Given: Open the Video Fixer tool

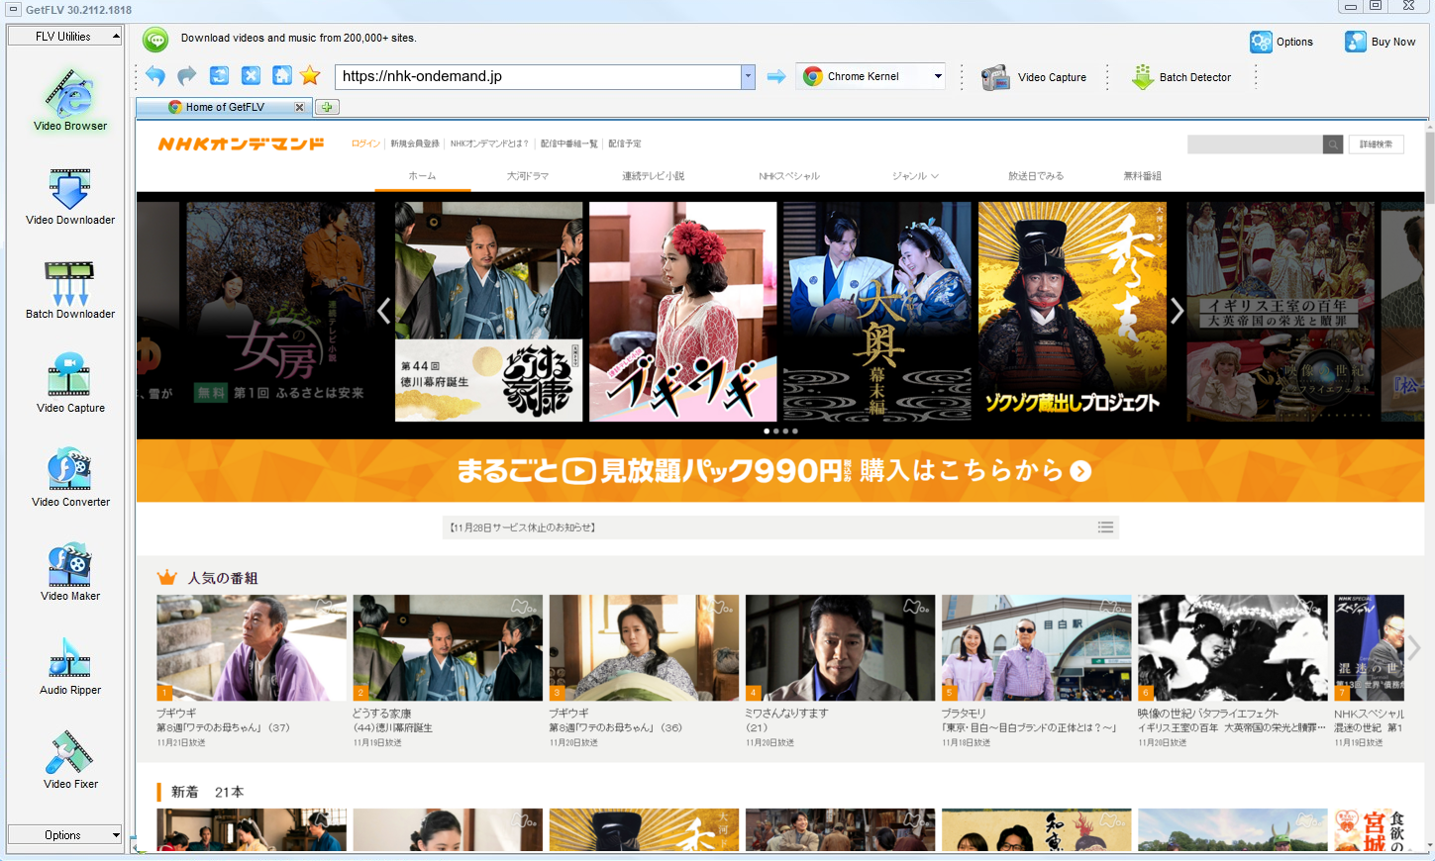Looking at the screenshot, I should pos(69,760).
